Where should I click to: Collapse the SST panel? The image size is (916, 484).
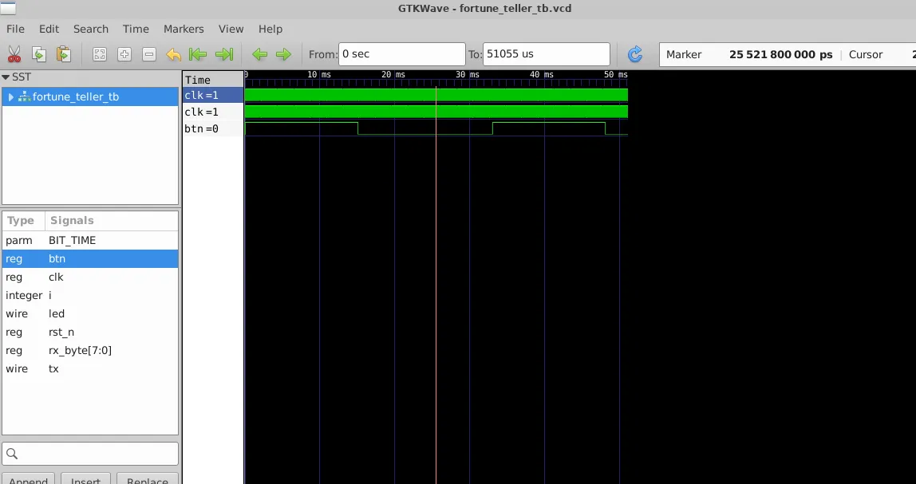(x=6, y=77)
